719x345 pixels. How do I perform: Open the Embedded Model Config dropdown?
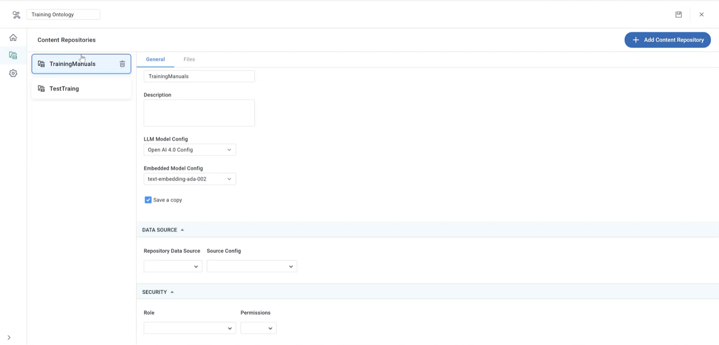coord(189,179)
